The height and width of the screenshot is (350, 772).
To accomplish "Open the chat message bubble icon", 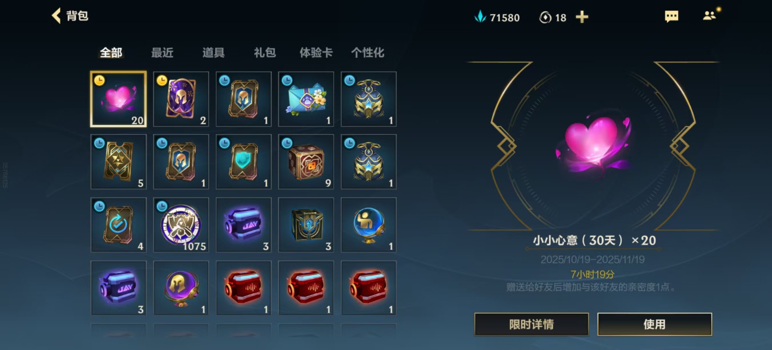I will coord(671,16).
